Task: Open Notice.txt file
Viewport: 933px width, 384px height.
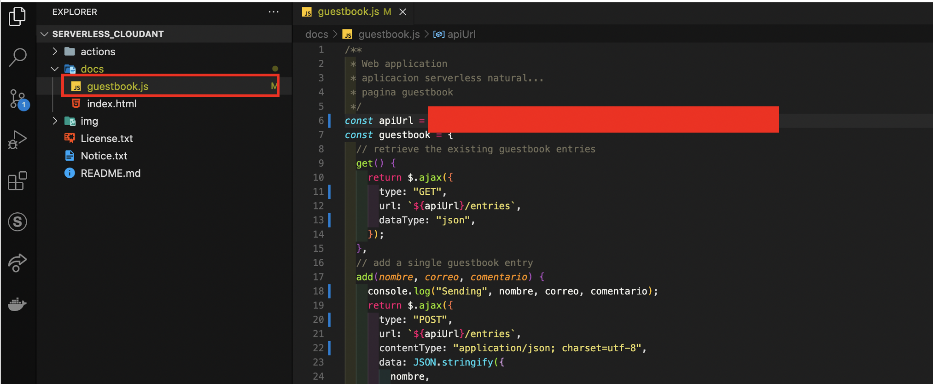Action: click(104, 156)
